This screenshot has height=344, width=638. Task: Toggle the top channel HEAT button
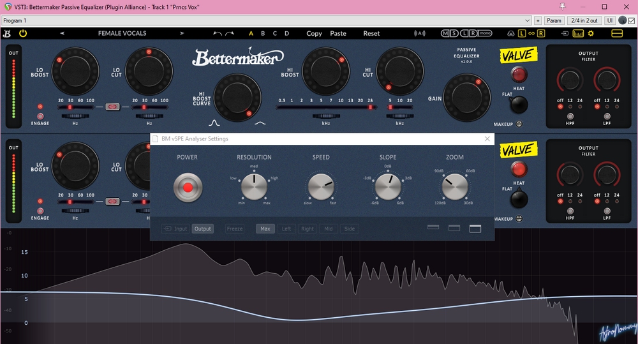[x=519, y=74]
